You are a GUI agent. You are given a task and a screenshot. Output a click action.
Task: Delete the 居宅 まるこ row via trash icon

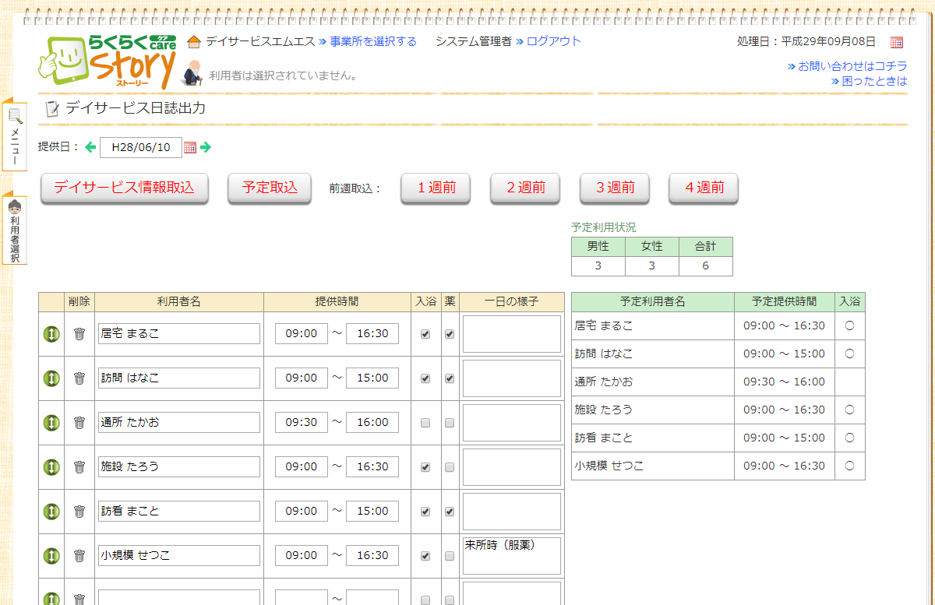[x=79, y=334]
